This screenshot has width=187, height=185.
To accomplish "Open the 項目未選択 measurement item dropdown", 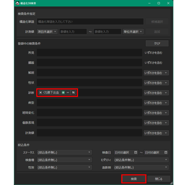I will (x=47, y=31).
